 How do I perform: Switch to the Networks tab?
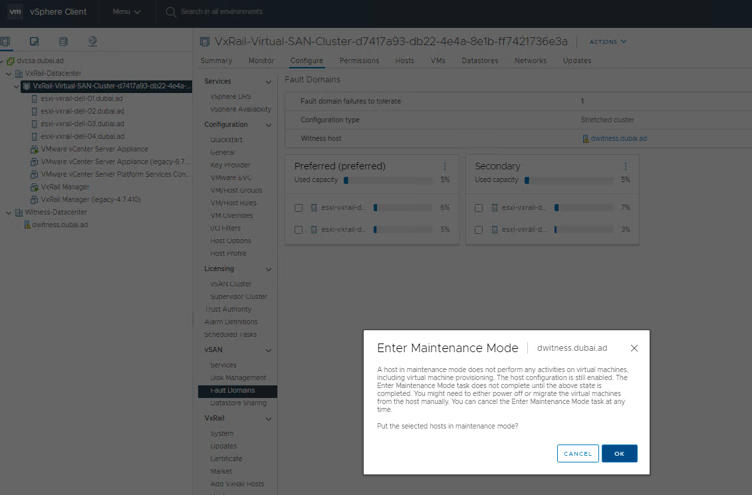pos(531,61)
